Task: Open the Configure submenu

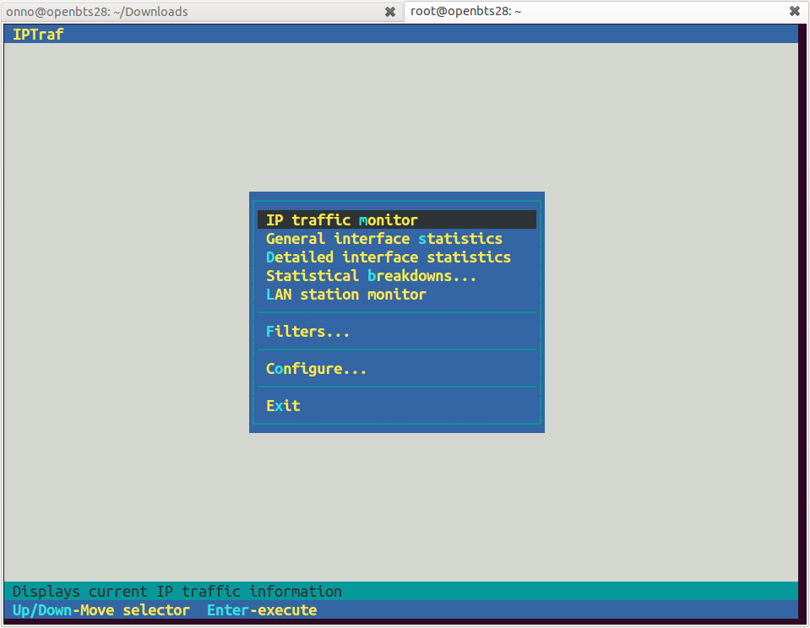Action: 397,369
